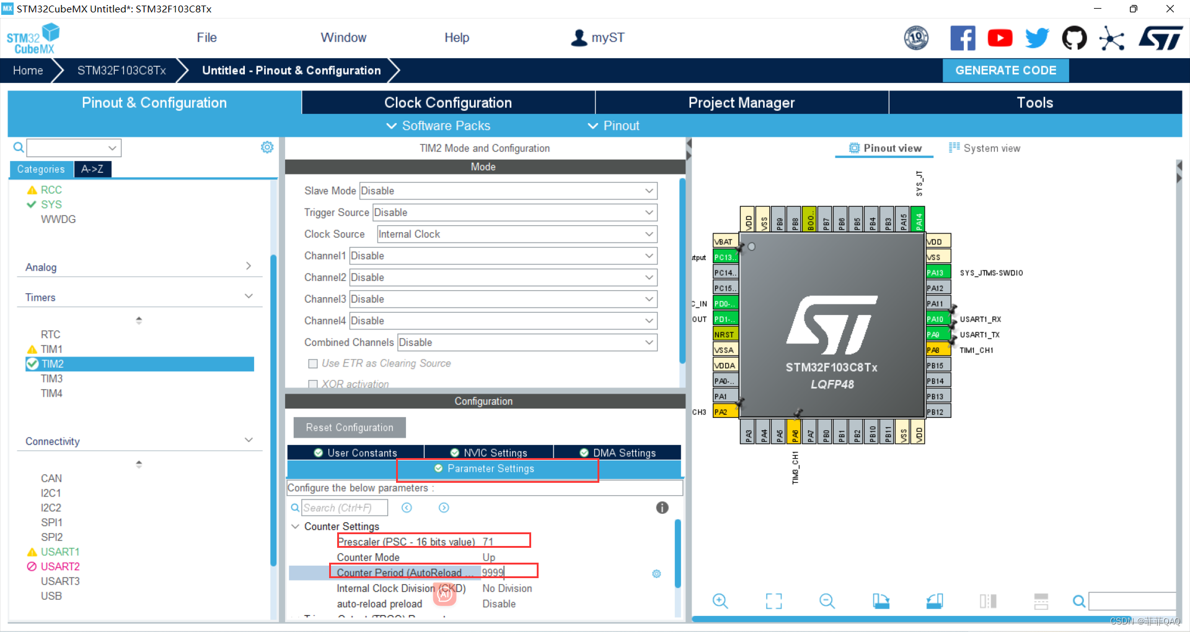Open the Twitter bird icon

pos(1037,38)
